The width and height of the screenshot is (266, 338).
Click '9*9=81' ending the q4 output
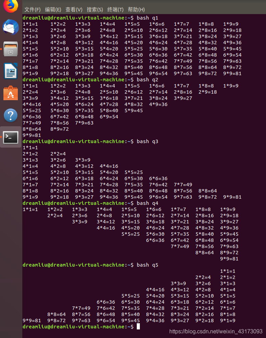point(229,259)
